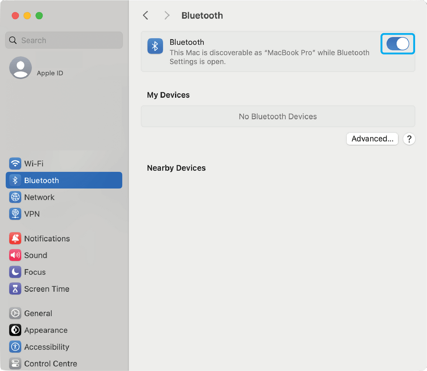Image resolution: width=427 pixels, height=371 pixels.
Task: Click the Accessibility icon in sidebar
Action: [15, 347]
